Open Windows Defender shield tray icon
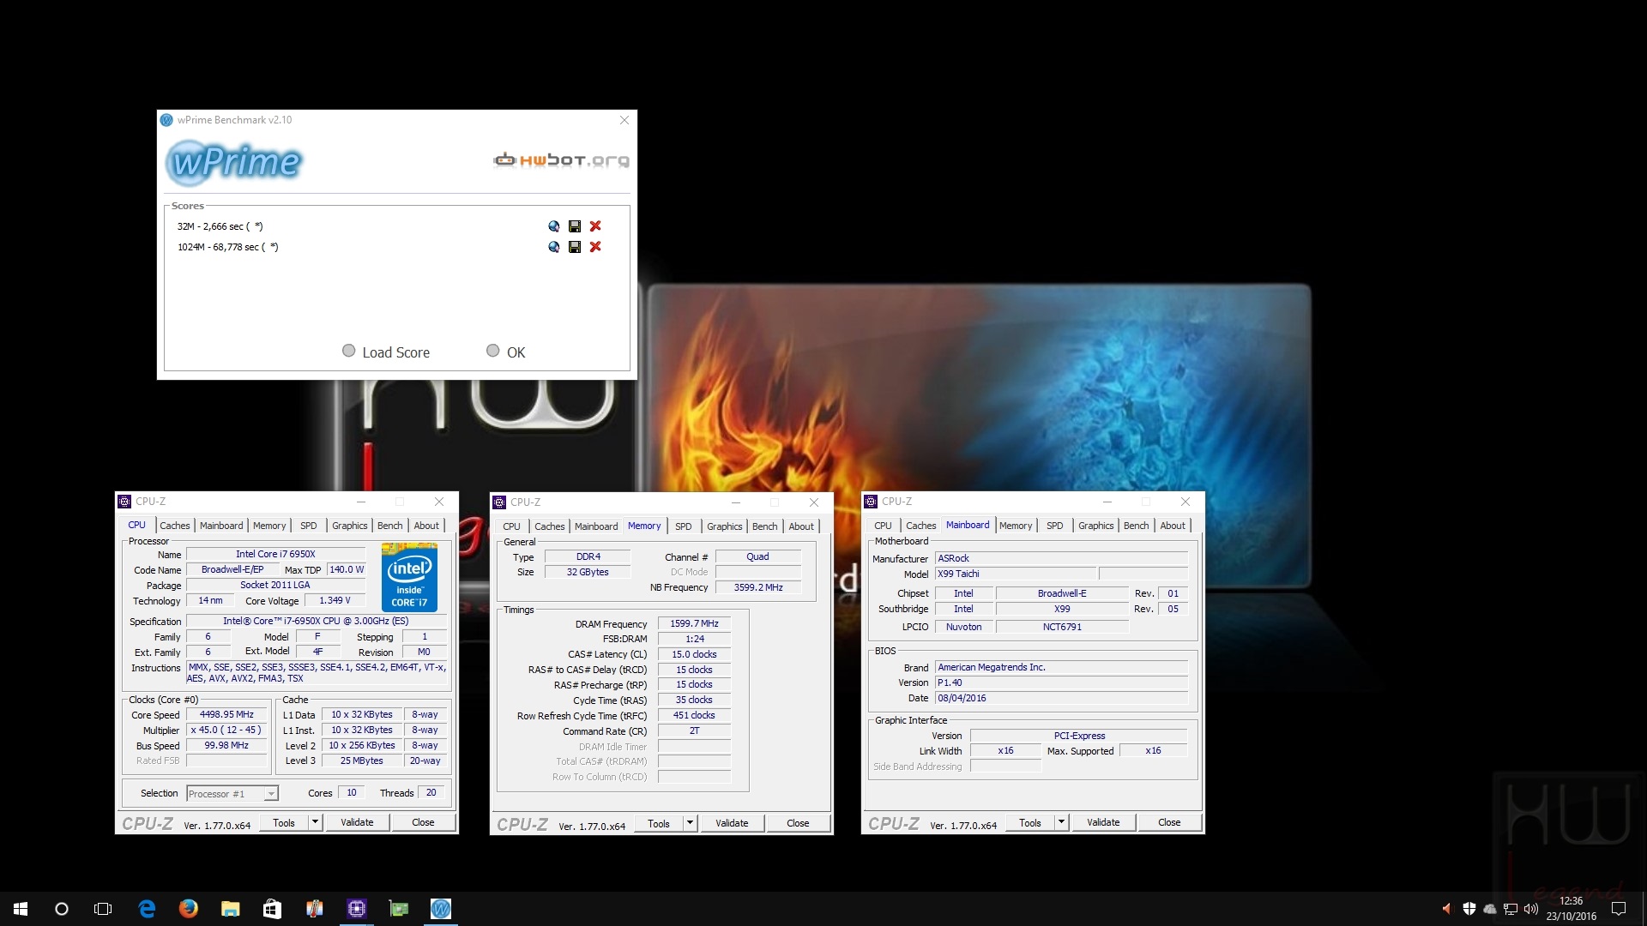Viewport: 1647px width, 926px height. (1469, 909)
